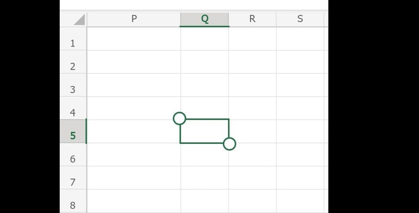Select the highlighted row 5 header
This screenshot has width=419, height=213.
(73, 136)
